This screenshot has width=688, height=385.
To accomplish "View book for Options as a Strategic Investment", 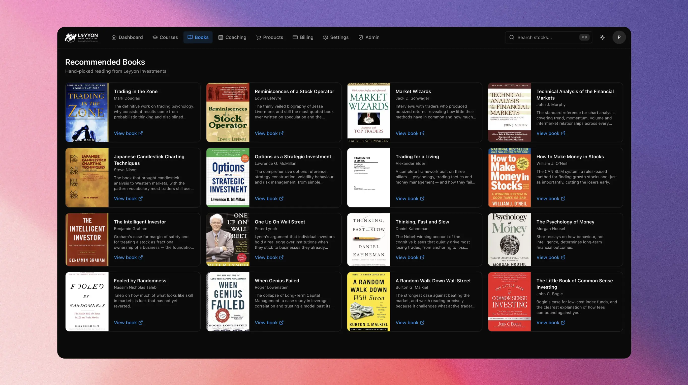I will [x=269, y=199].
